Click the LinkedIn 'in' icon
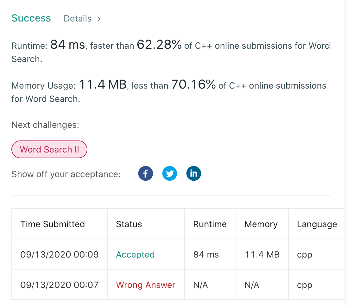This screenshot has height=305, width=347. point(193,173)
